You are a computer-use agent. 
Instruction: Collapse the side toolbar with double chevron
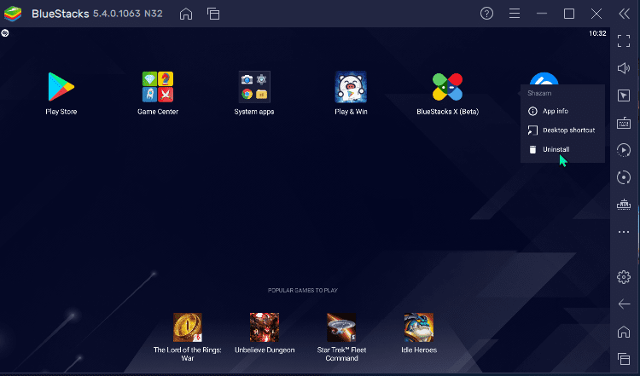point(624,14)
